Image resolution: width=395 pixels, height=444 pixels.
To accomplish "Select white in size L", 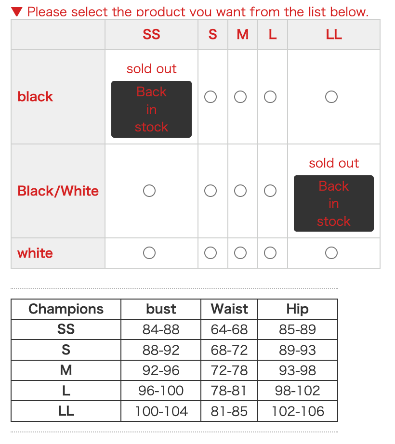I will pyautogui.click(x=270, y=253).
